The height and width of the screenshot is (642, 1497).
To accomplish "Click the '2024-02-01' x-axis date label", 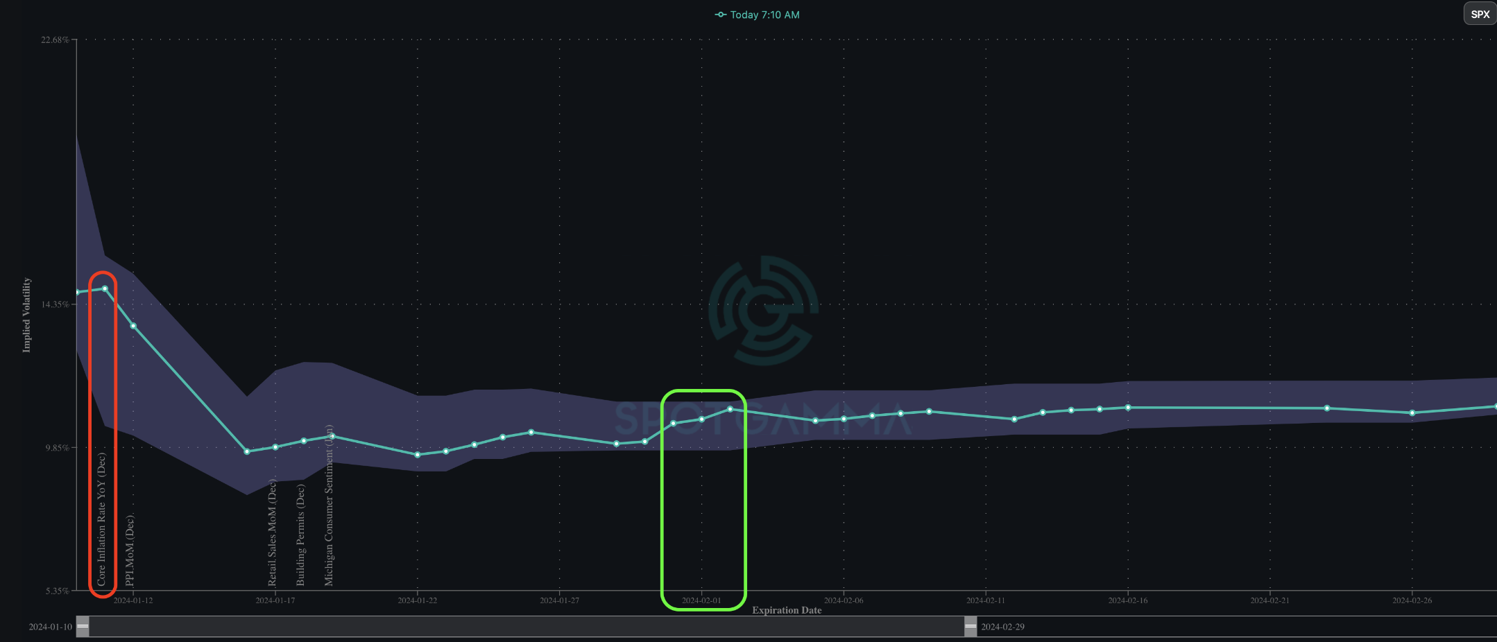I will (x=701, y=600).
